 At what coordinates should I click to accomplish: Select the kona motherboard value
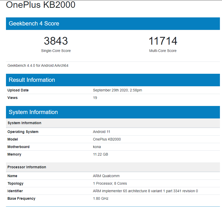tap(97, 147)
